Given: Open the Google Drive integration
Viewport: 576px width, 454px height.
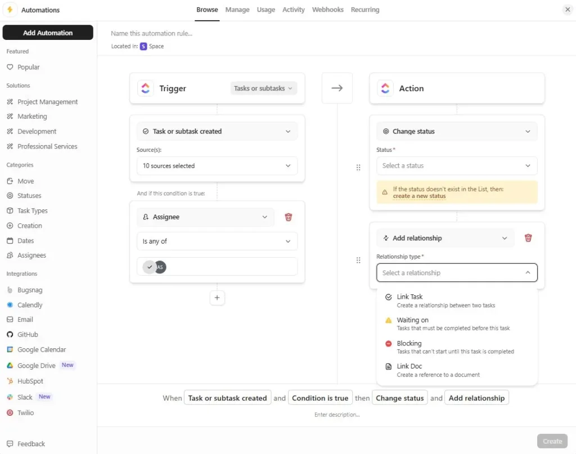Looking at the screenshot, I should pyautogui.click(x=31, y=366).
